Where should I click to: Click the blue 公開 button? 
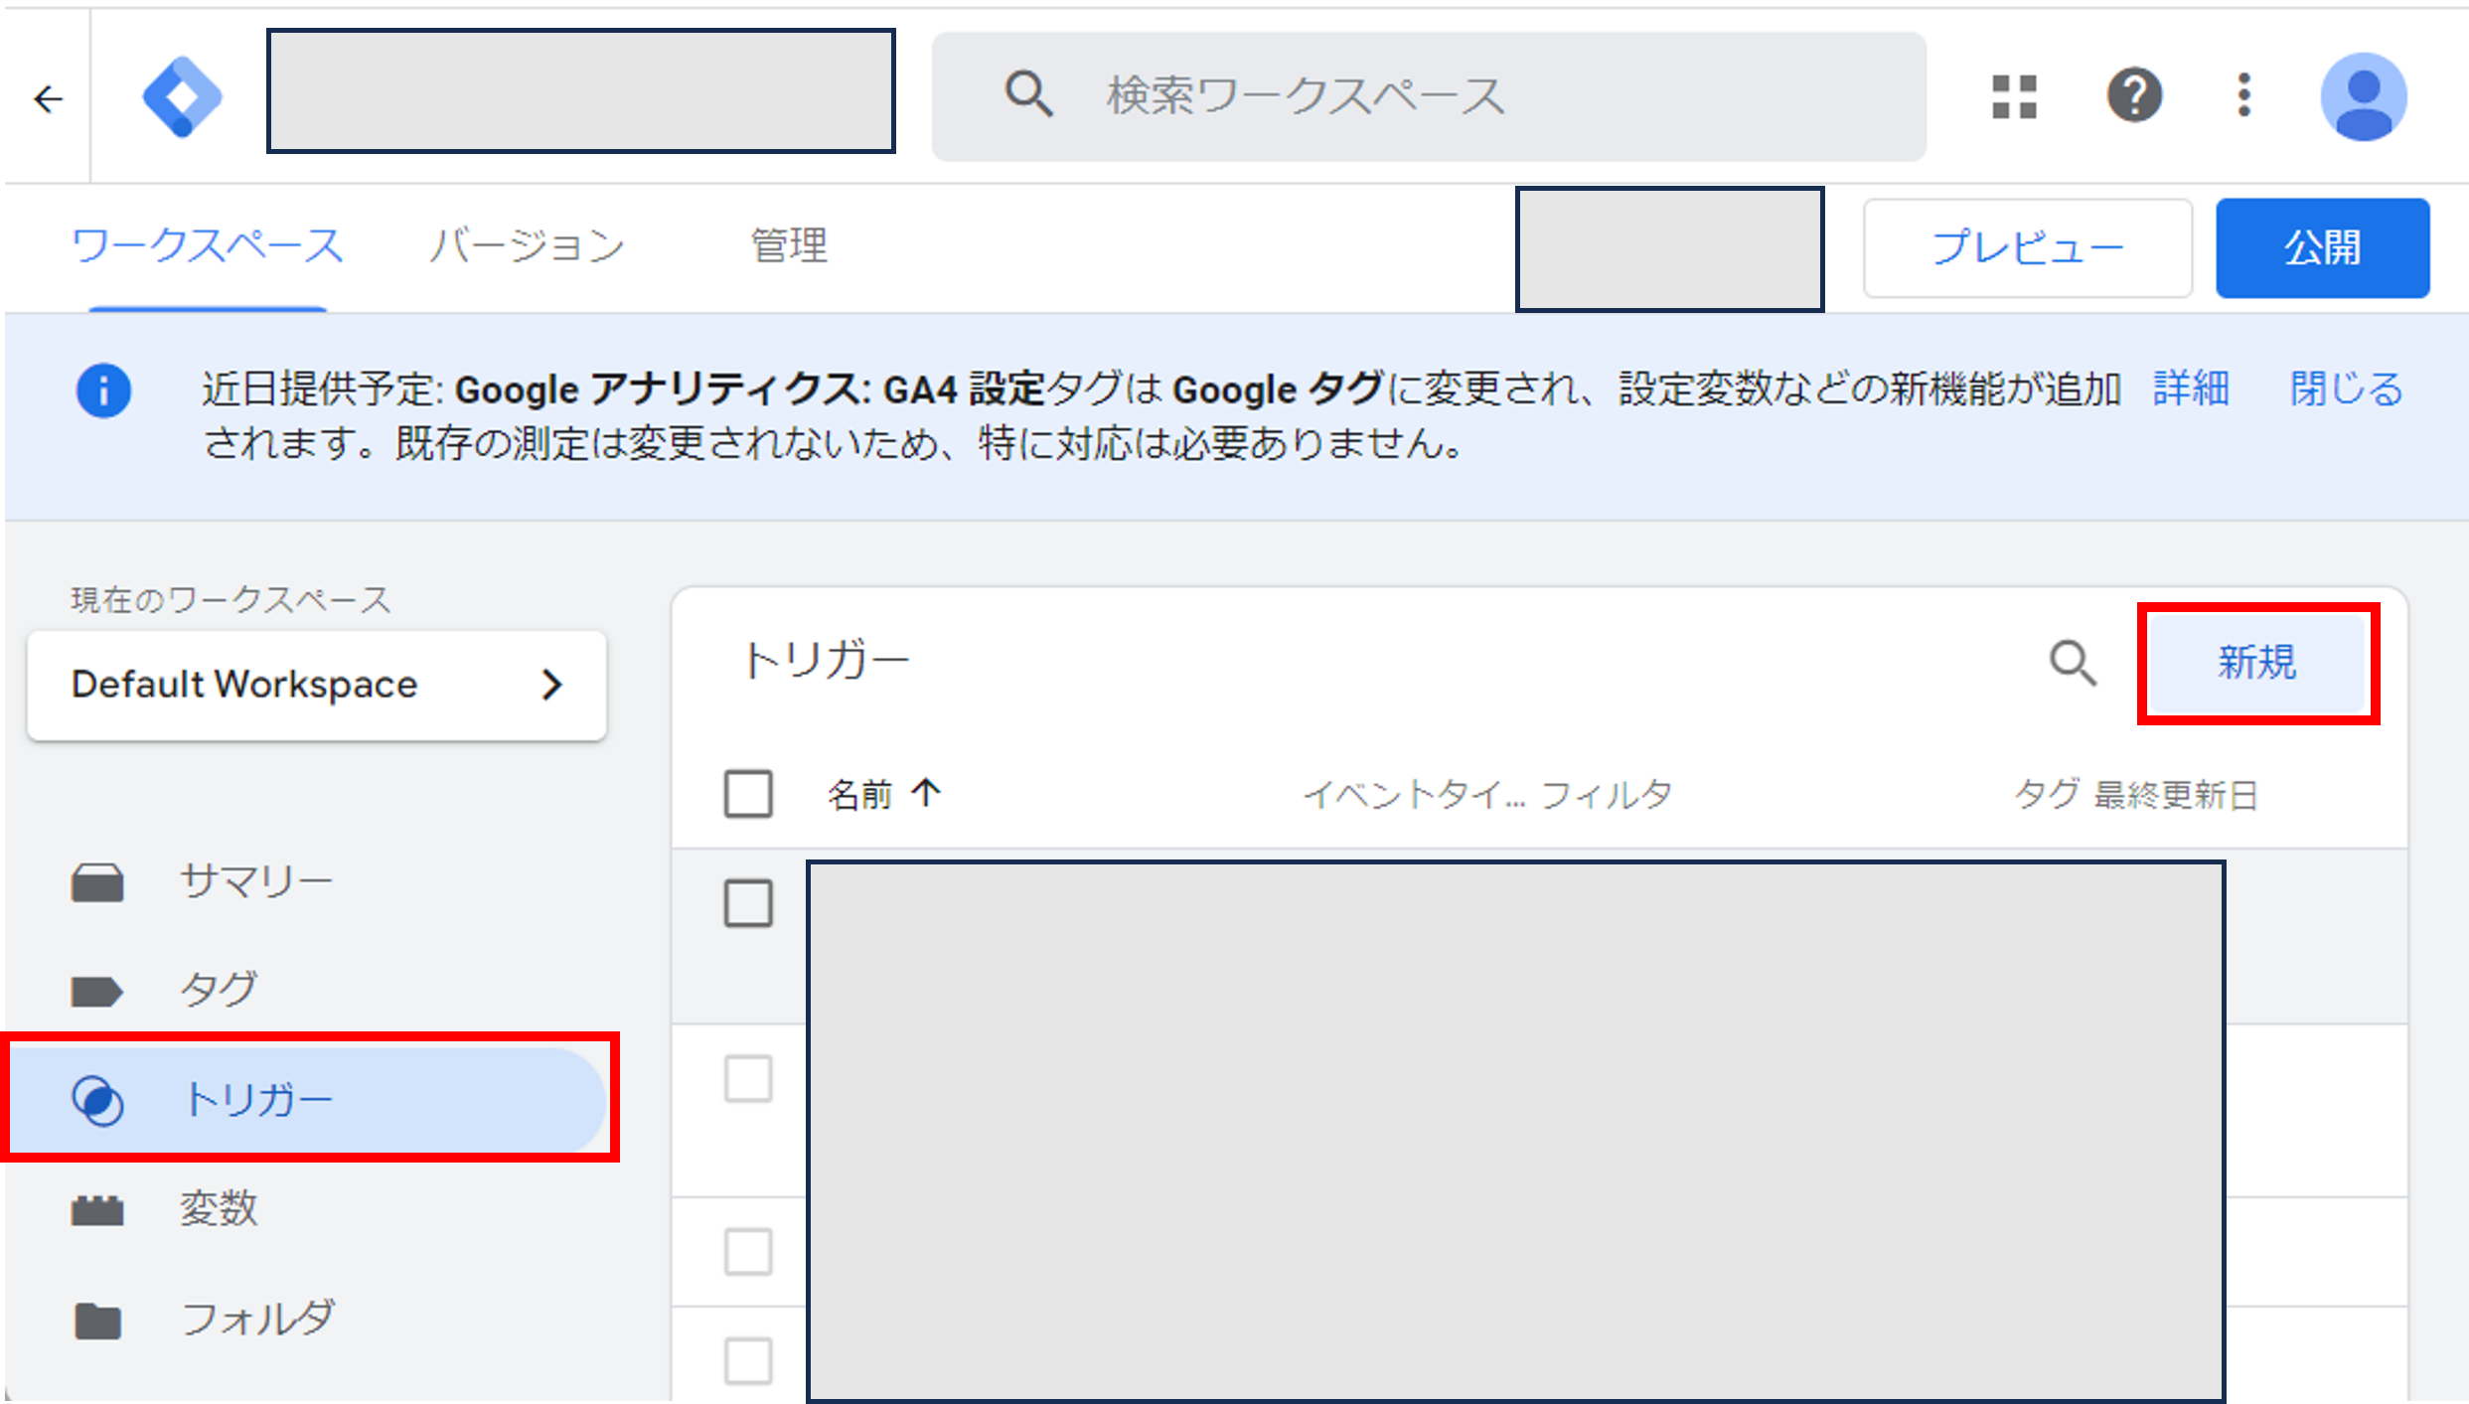(2322, 247)
